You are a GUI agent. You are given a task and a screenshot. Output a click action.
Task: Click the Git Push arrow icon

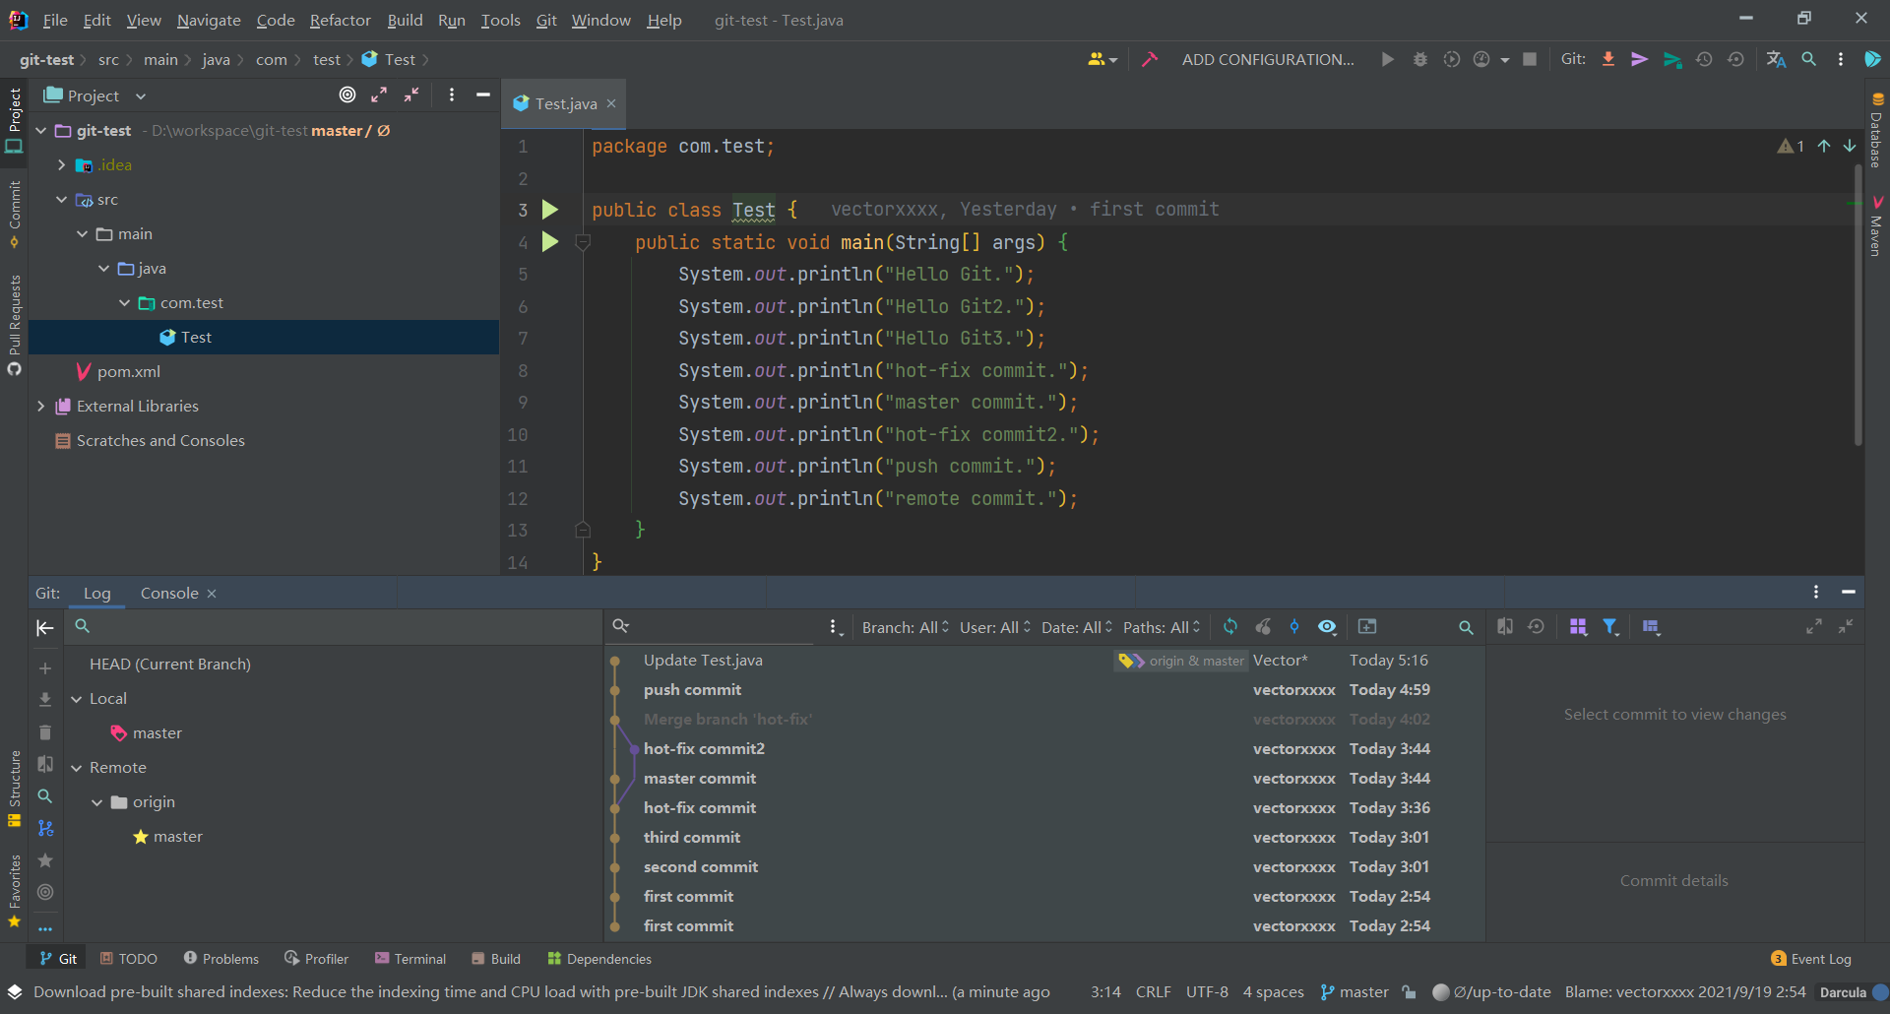point(1672,59)
